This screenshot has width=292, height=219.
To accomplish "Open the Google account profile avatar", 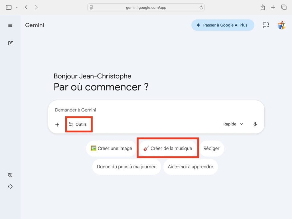I will [281, 25].
